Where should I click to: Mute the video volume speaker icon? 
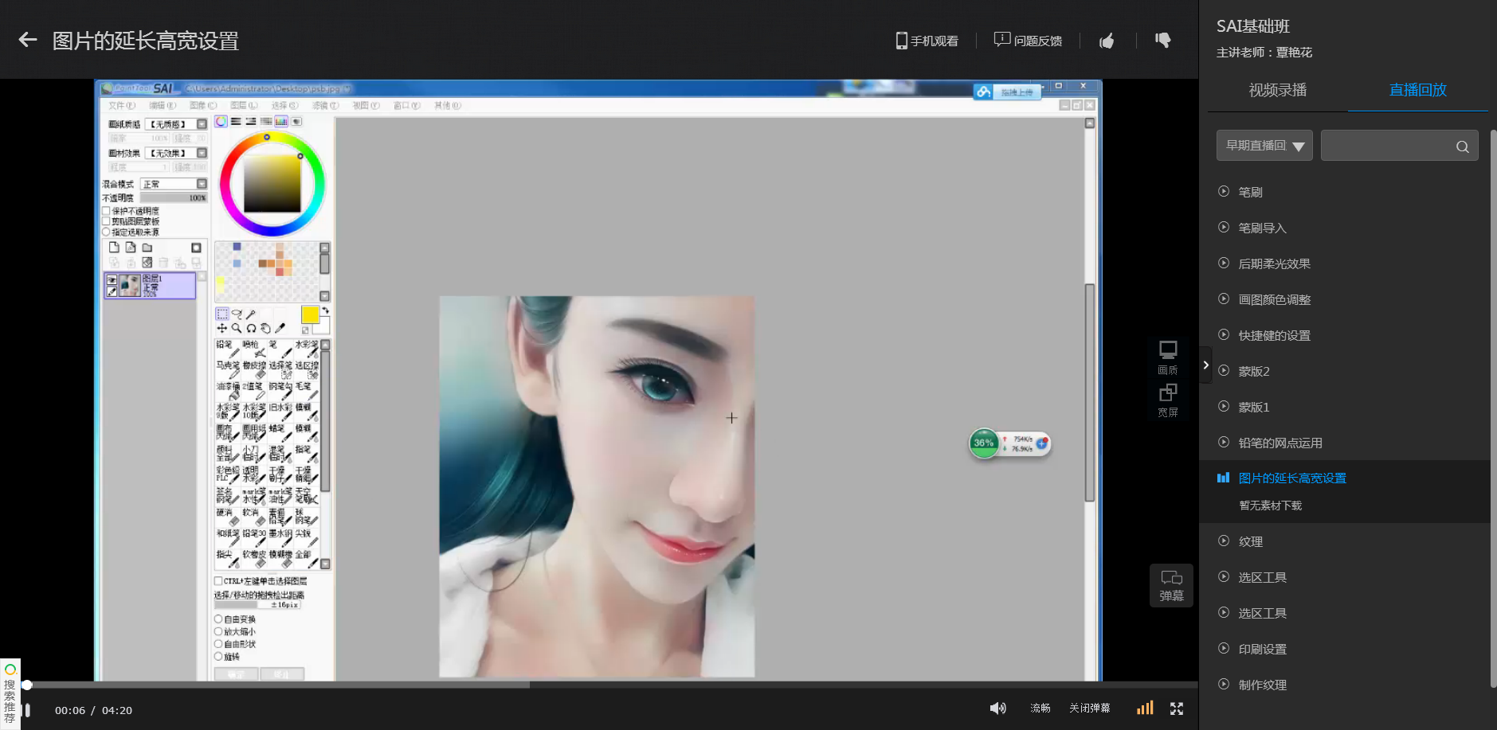coord(997,709)
